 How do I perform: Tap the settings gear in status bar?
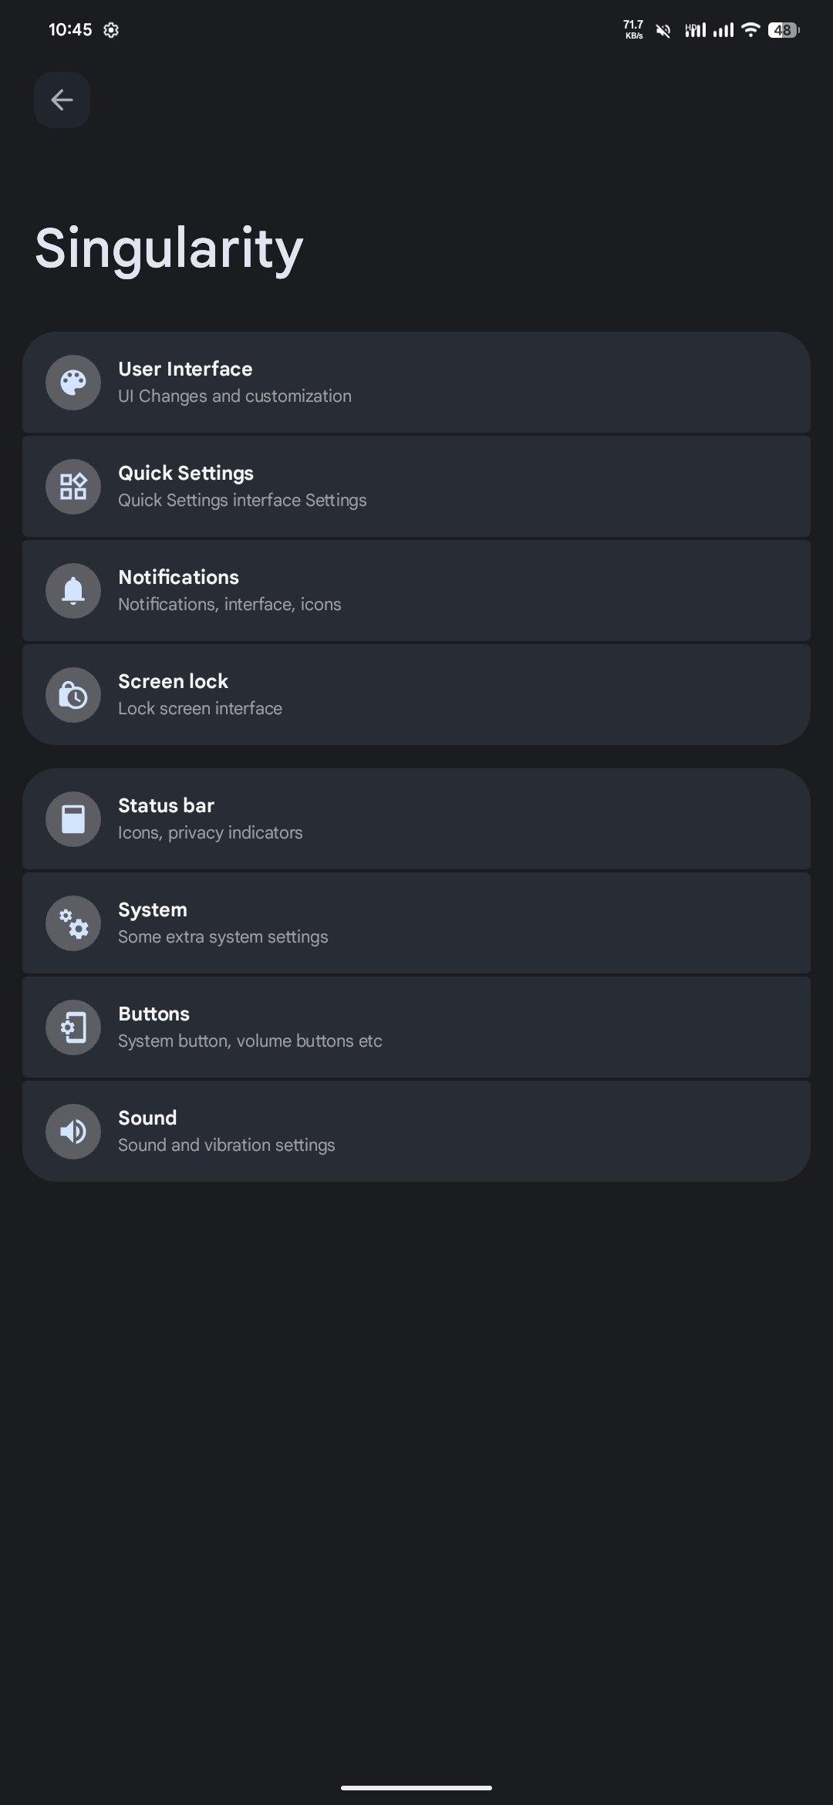pos(111,30)
